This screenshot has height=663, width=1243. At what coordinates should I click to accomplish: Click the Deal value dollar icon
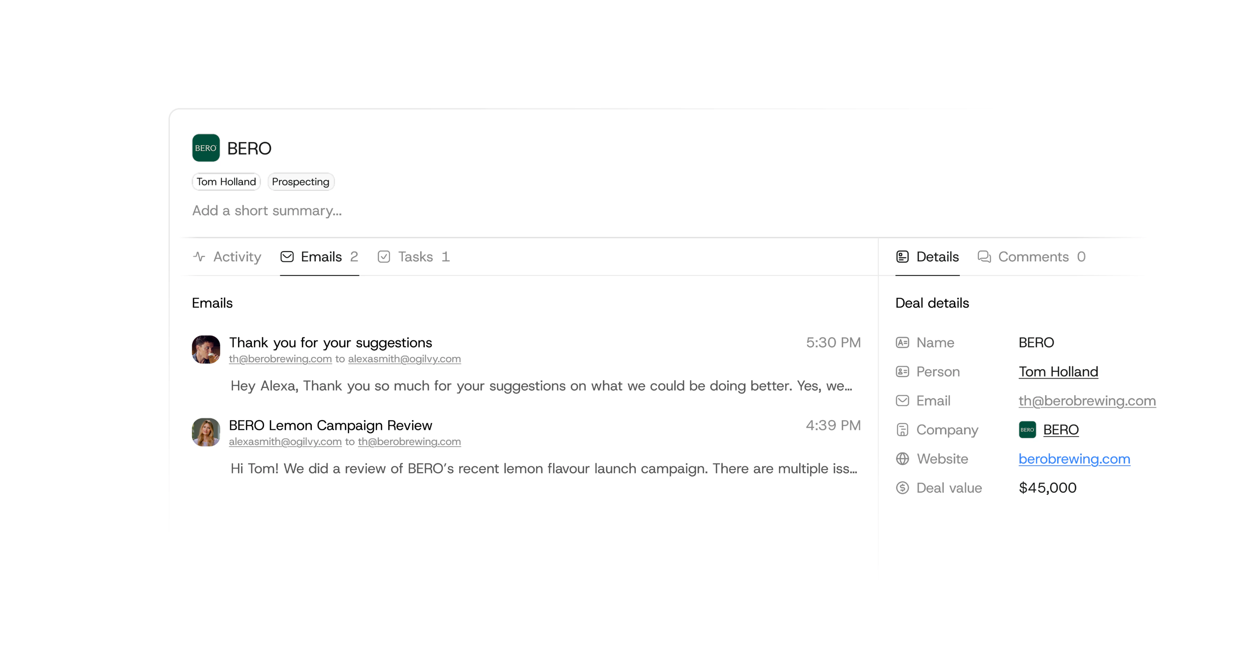902,488
